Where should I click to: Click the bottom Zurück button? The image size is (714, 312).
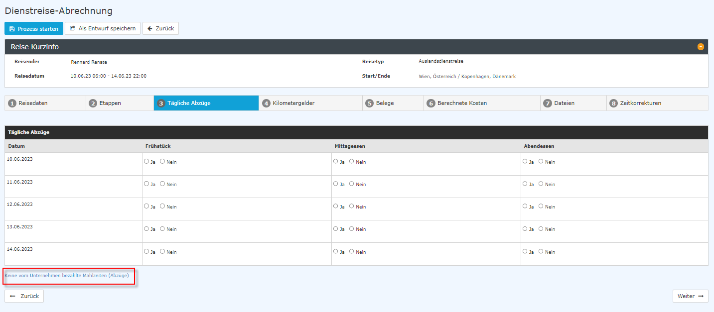pos(24,296)
